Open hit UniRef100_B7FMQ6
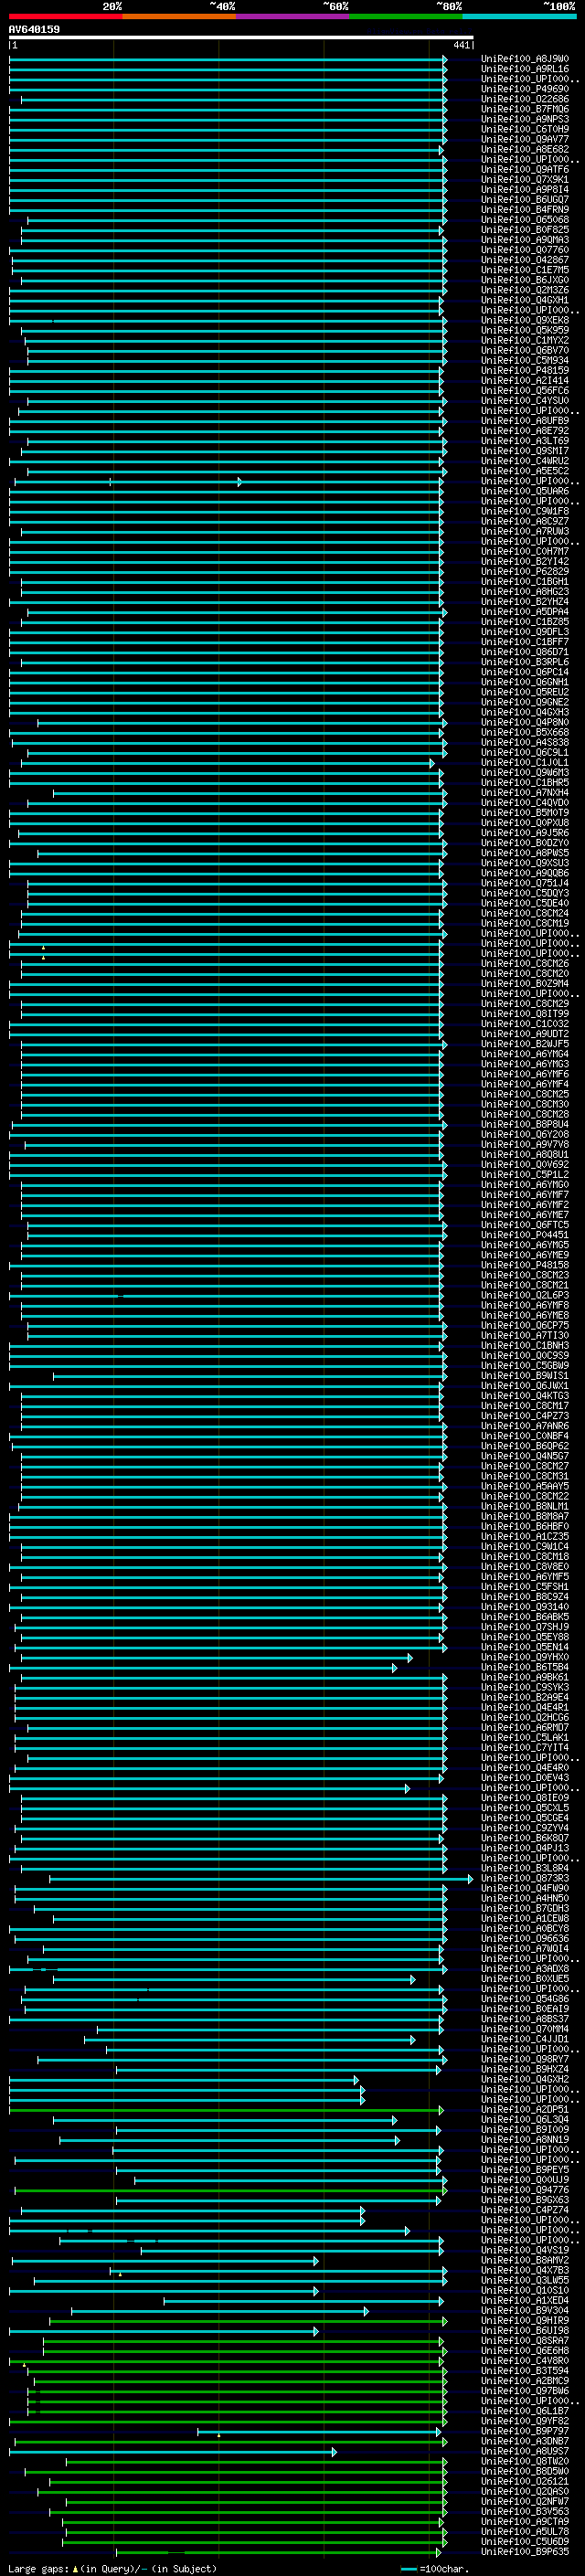 point(525,109)
